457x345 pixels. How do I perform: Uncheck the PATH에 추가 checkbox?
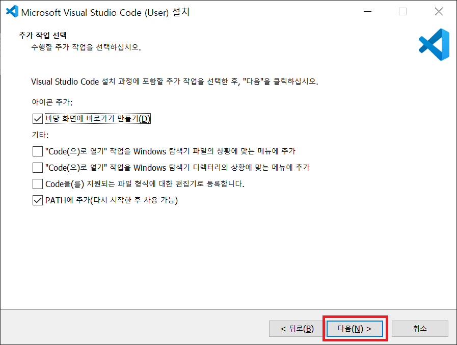[x=38, y=200]
